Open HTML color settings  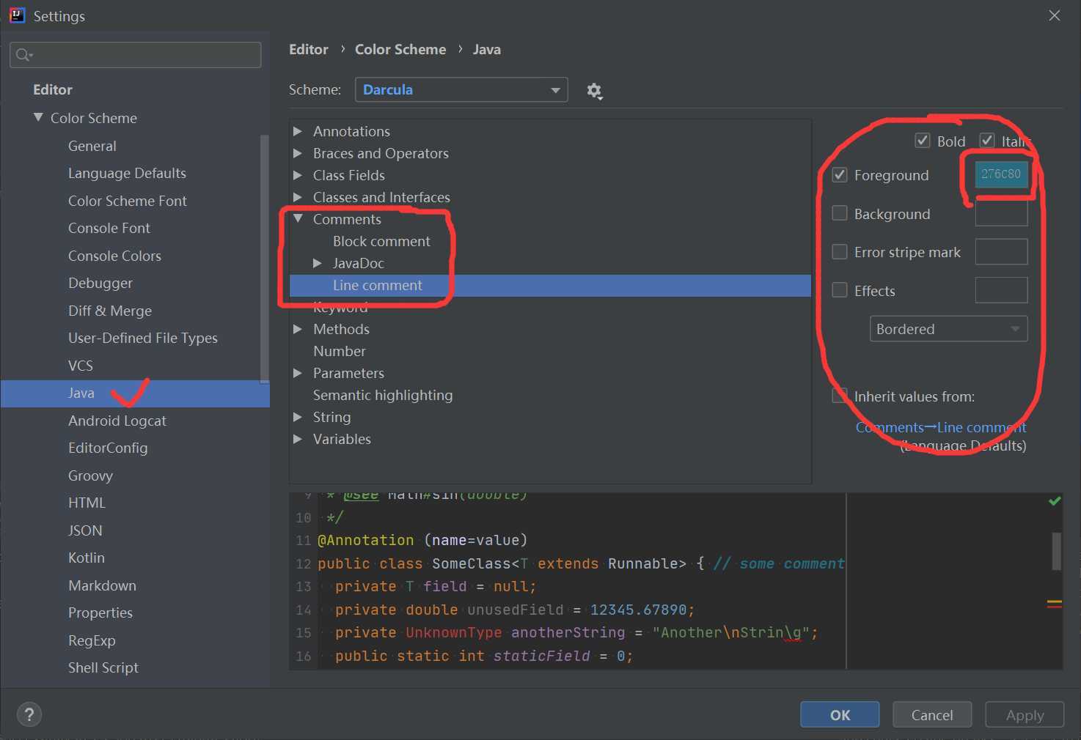[87, 503]
